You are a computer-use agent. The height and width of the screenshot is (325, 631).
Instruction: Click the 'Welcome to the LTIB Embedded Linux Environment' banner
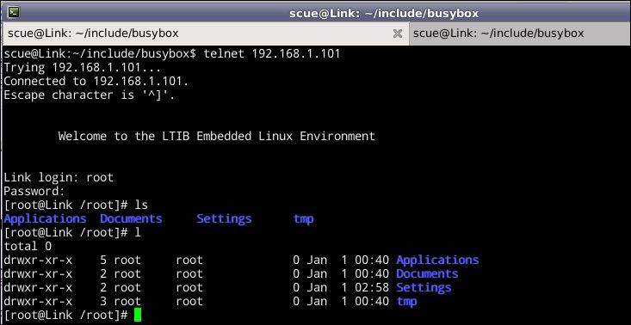coord(217,136)
